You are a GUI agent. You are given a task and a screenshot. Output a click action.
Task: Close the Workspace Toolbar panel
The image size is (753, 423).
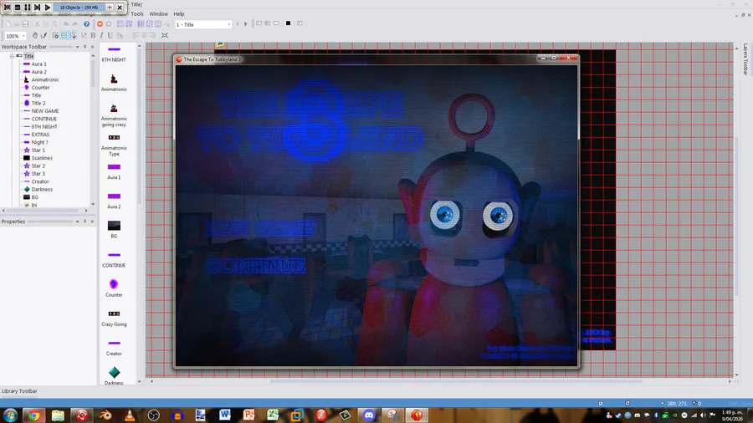tap(92, 47)
